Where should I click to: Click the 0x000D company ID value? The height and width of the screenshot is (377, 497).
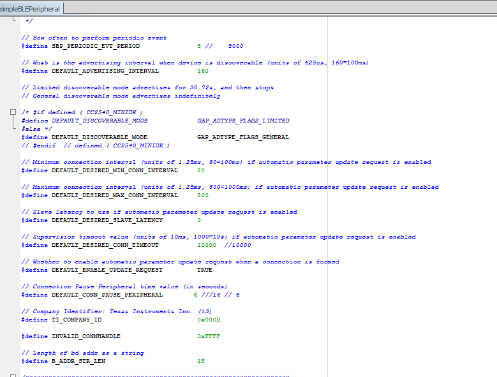pos(209,320)
